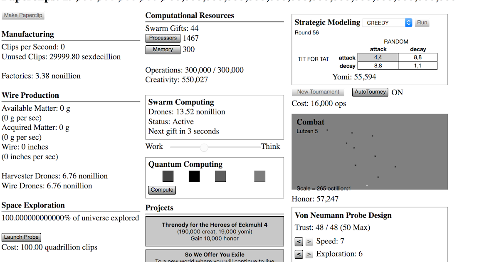Click the Next gift in 3 seconds text

[x=184, y=131]
